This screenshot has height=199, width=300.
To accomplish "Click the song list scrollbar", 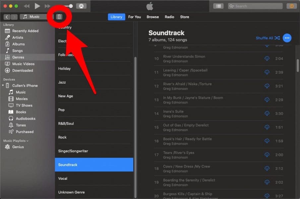I will coord(297,66).
